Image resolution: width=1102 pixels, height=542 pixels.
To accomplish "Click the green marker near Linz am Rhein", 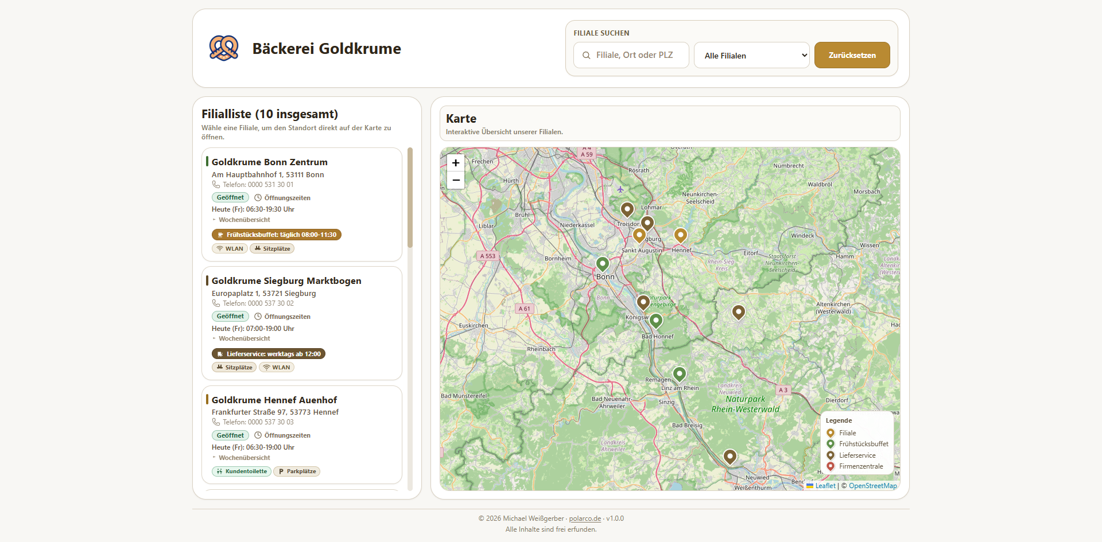I will (x=679, y=374).
